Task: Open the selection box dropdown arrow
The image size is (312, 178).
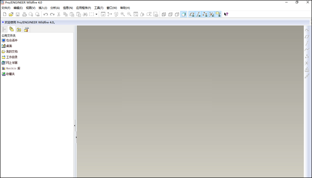Action: click(x=96, y=14)
